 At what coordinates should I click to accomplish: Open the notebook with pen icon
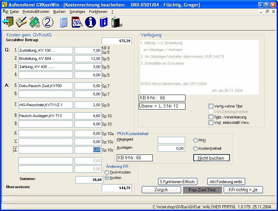coord(21,22)
